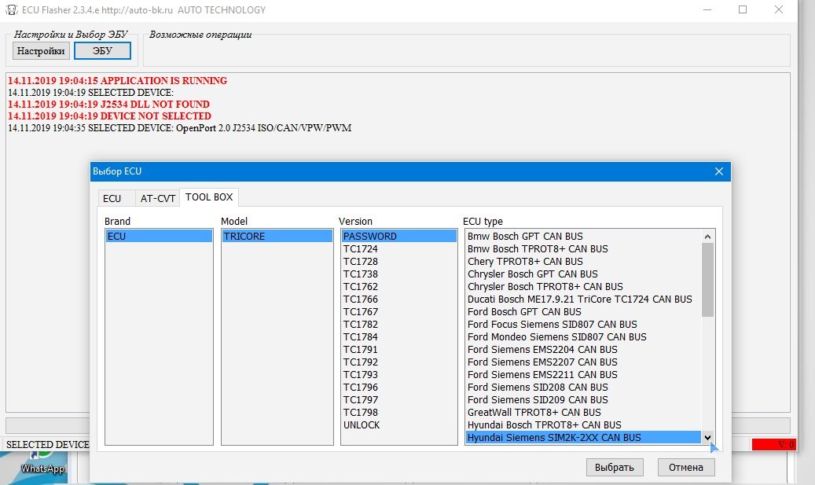Screen dimensions: 815x485
Task: Select Hyundai Siemens SIM2K-2XX CAN BUS
Action: tap(583, 438)
